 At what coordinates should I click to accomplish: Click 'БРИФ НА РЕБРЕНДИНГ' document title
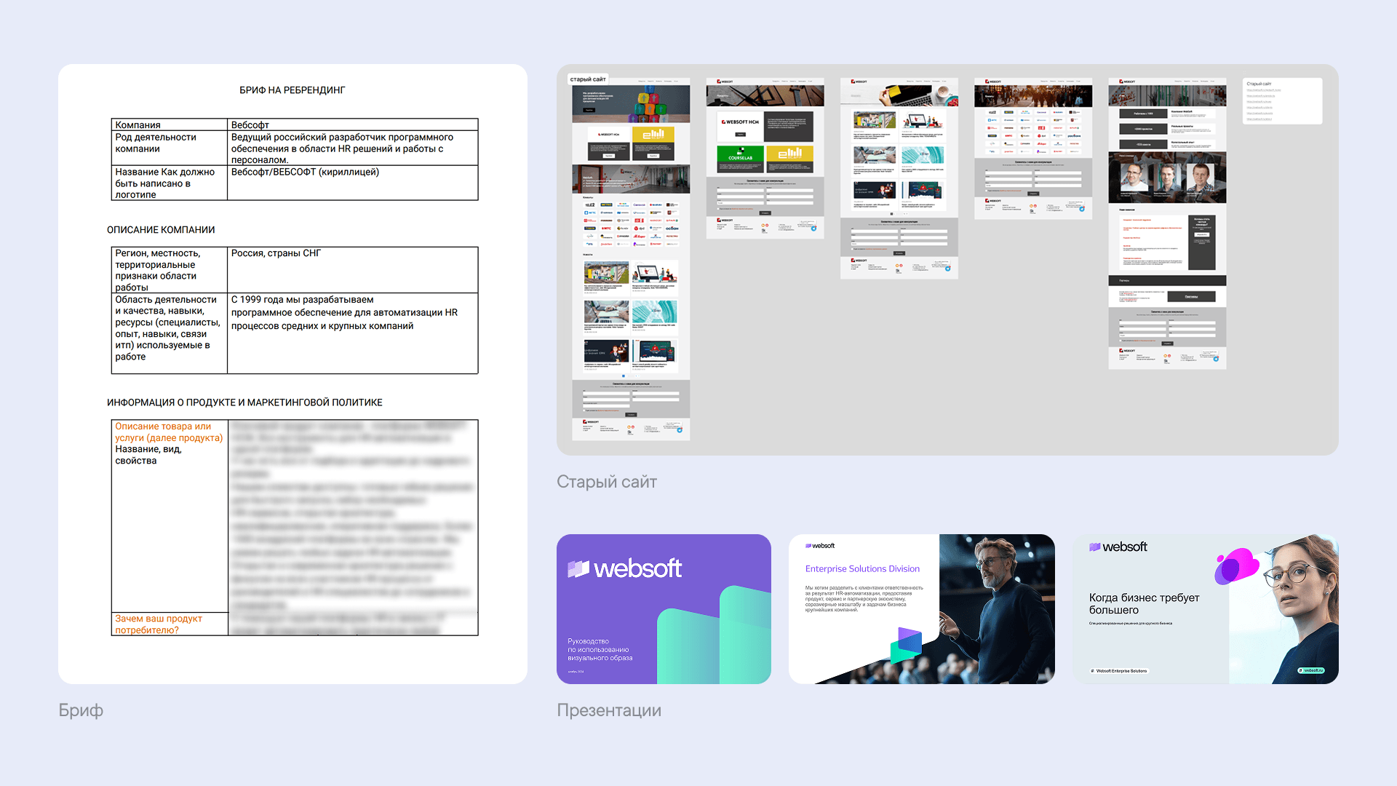tap(292, 90)
